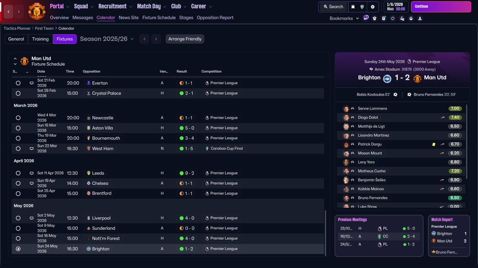This screenshot has height=268, width=478.
Task: Select the Newcastle fixture radio button
Action: click(18, 118)
